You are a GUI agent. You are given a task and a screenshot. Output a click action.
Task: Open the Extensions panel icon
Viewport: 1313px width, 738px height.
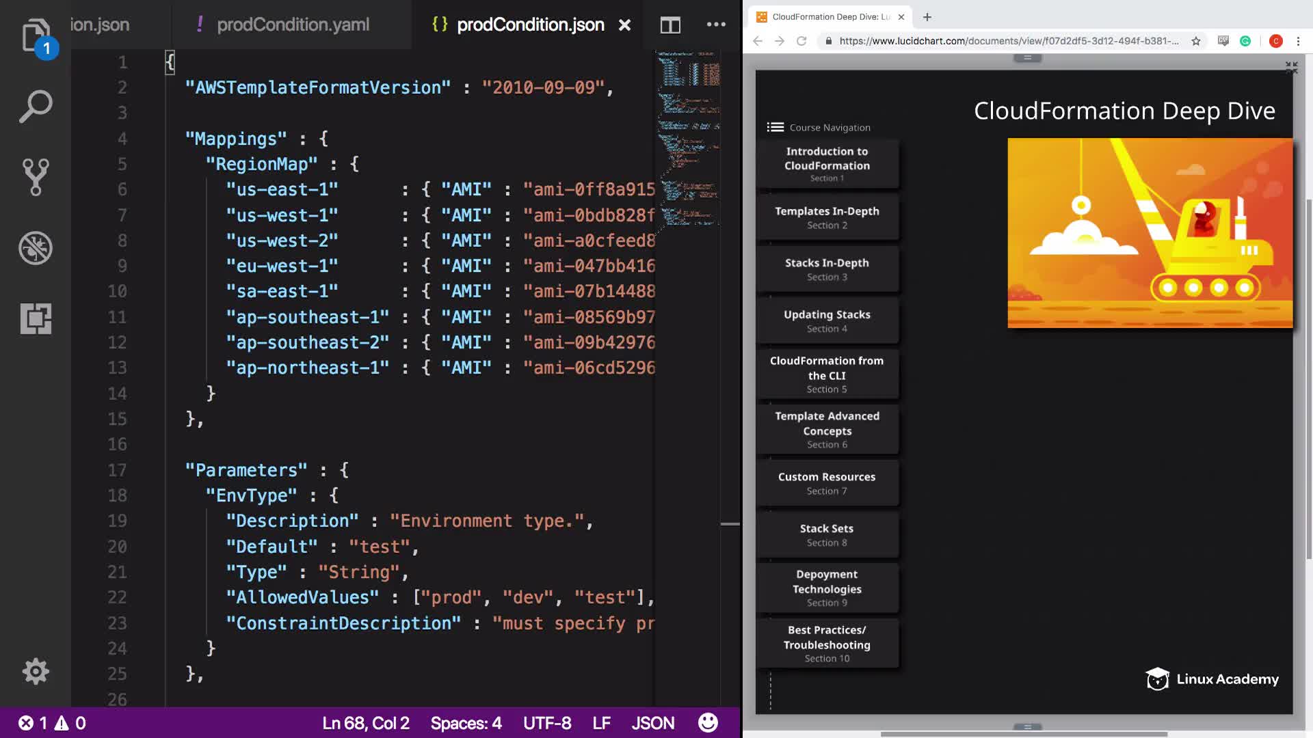(x=35, y=318)
